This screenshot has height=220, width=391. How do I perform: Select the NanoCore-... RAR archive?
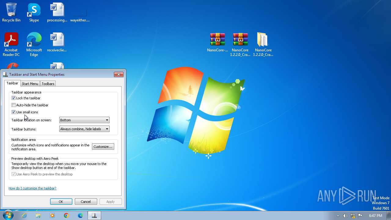217,42
